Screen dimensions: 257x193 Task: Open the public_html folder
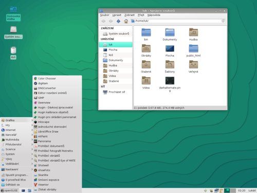point(193,48)
